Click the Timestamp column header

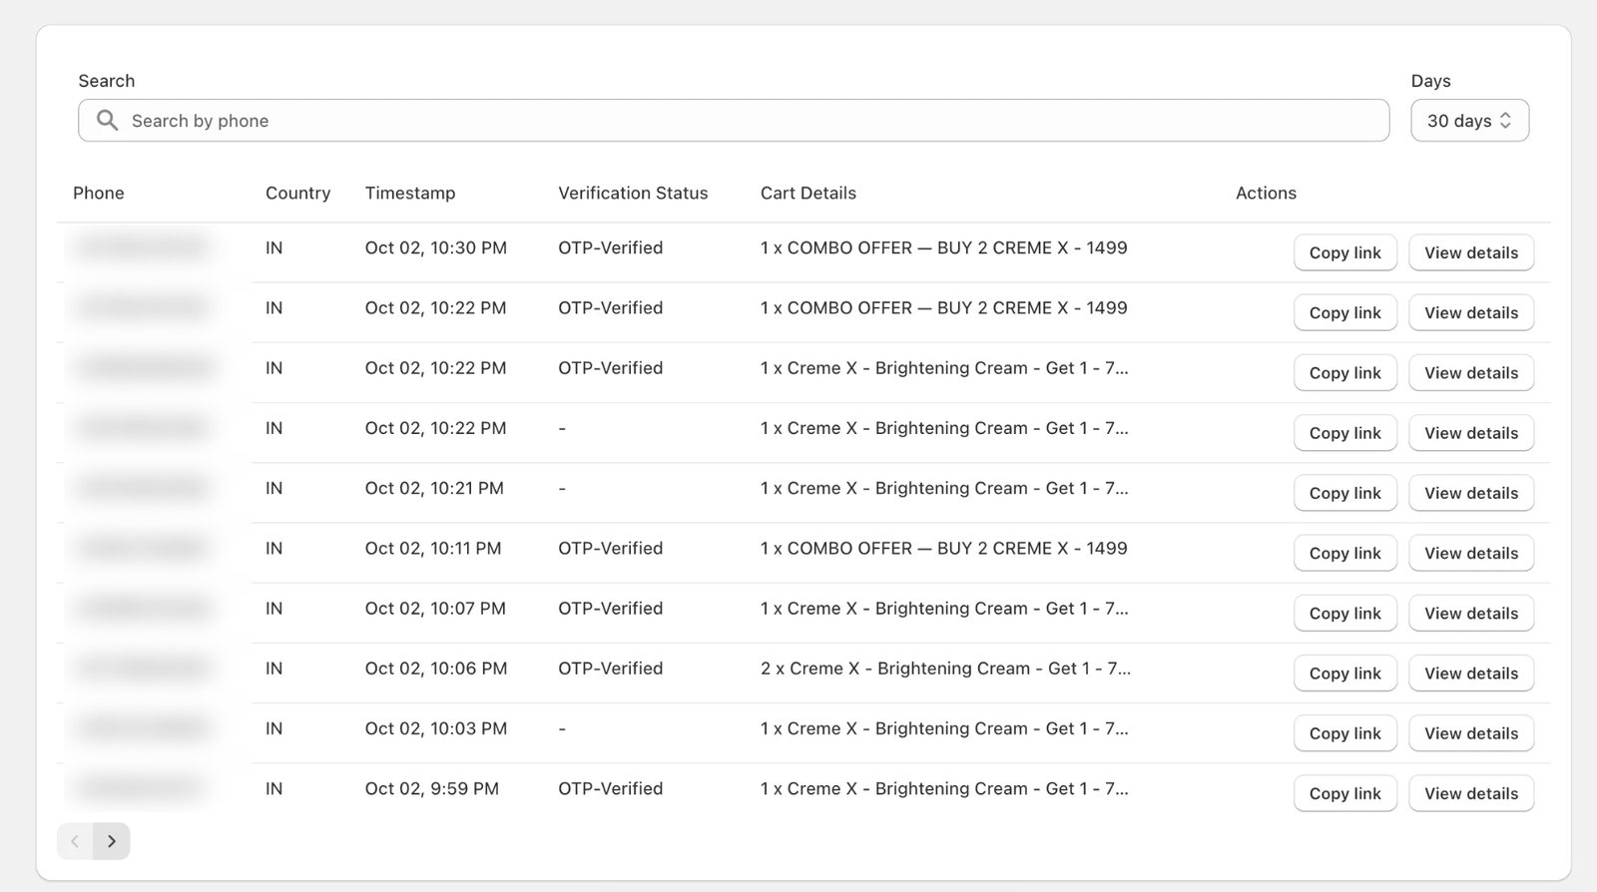[410, 193]
